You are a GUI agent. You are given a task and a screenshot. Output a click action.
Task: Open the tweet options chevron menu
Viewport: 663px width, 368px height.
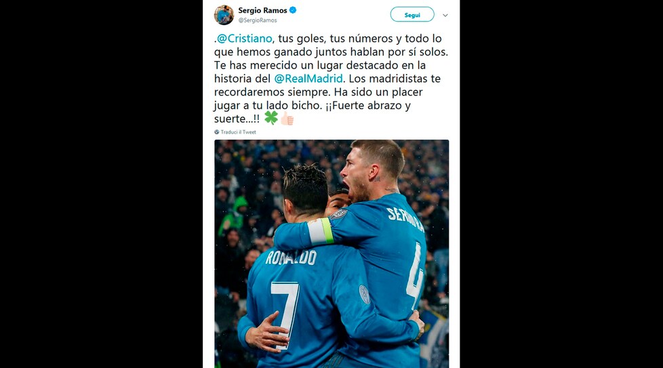(x=445, y=15)
